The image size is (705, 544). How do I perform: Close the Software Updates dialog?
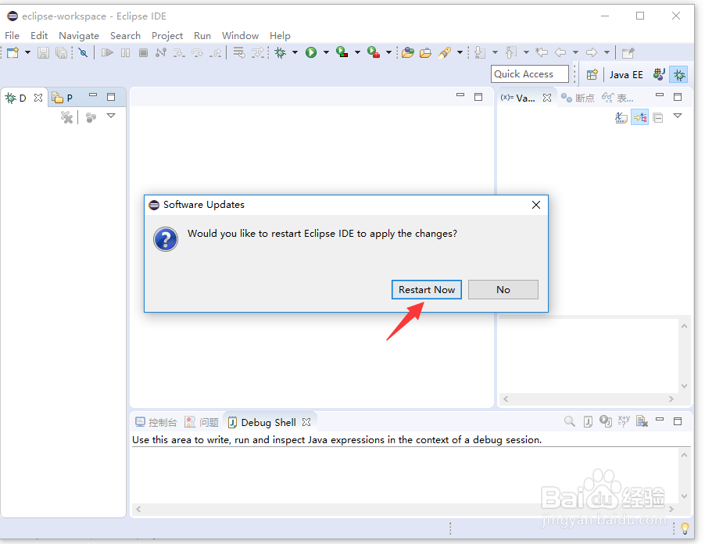[536, 205]
